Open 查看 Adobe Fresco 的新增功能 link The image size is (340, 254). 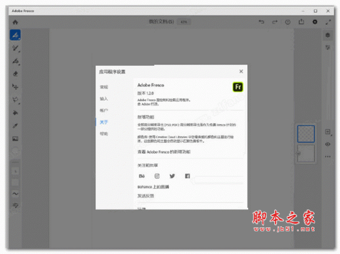164,152
